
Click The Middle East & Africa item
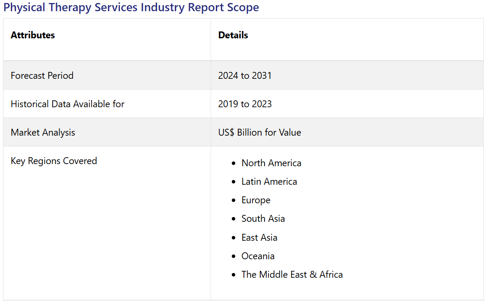[x=292, y=274]
